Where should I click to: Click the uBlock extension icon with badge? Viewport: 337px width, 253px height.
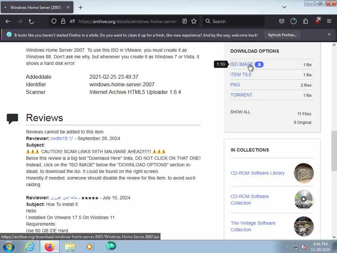tap(318, 21)
